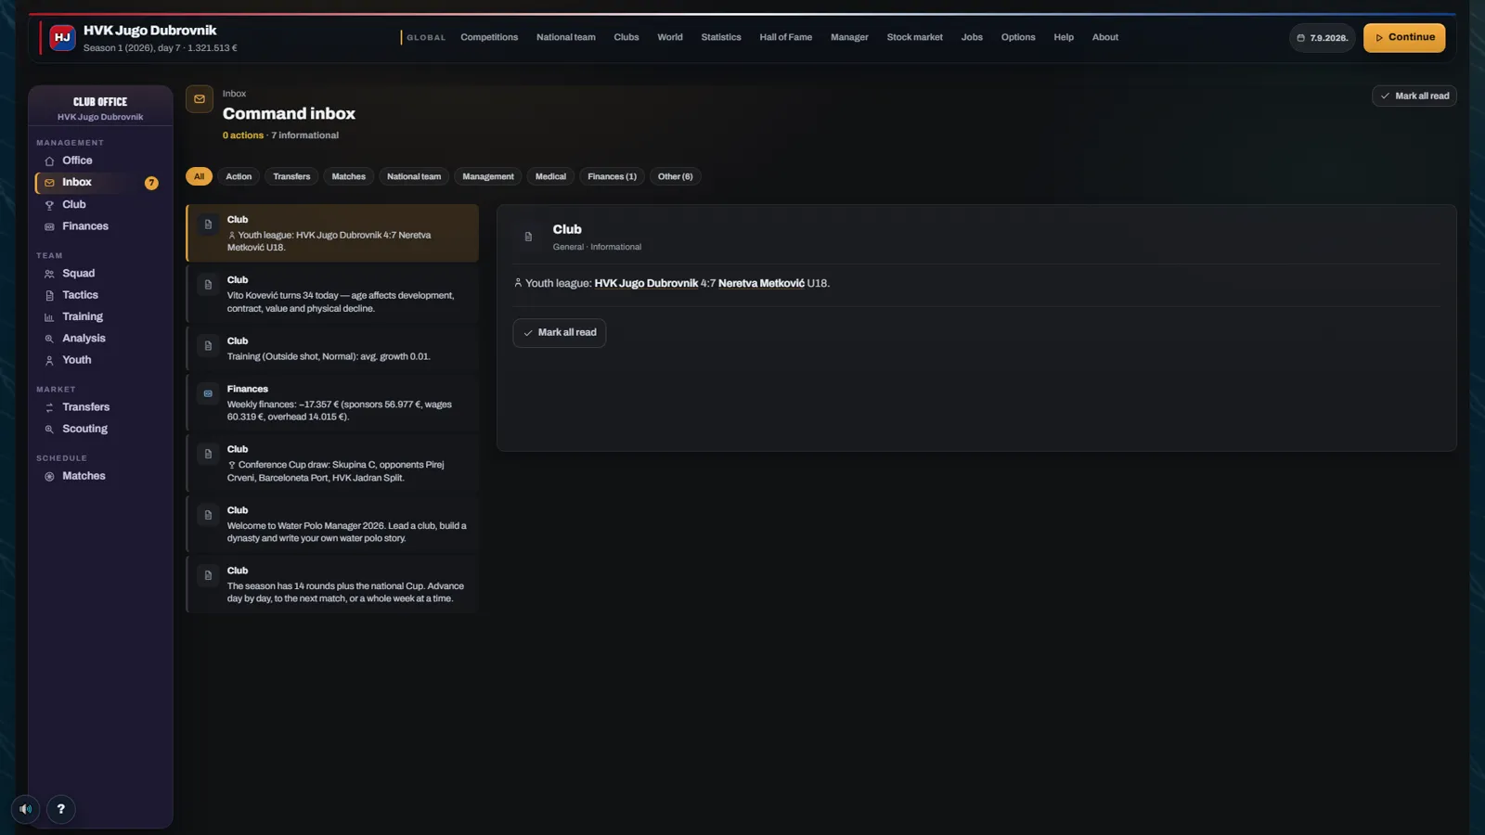Screen dimensions: 1485x835
Task: Click the Analysis magnifier icon in sidebar
Action: [49, 339]
